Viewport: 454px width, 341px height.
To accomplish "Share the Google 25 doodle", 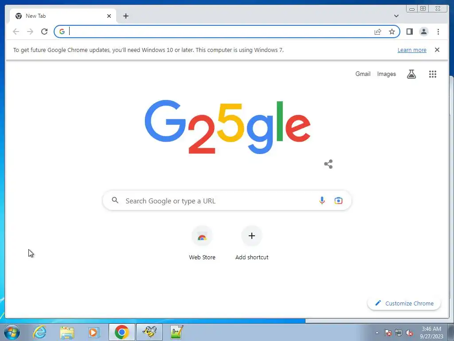I will click(x=329, y=164).
